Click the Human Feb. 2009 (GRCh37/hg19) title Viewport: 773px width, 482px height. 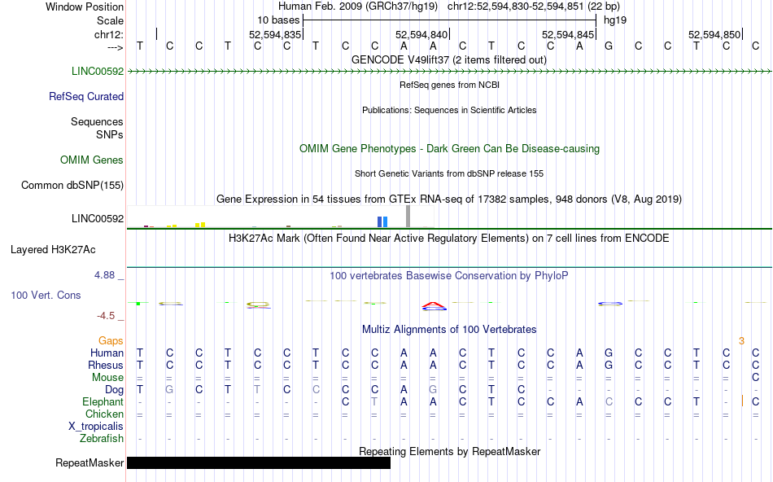[x=358, y=7]
